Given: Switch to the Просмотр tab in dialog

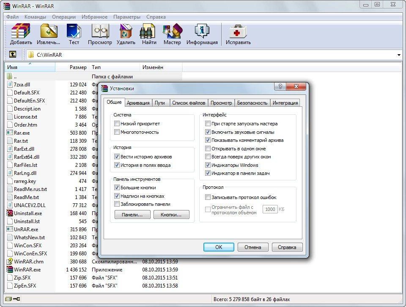Looking at the screenshot, I should coord(221,103).
